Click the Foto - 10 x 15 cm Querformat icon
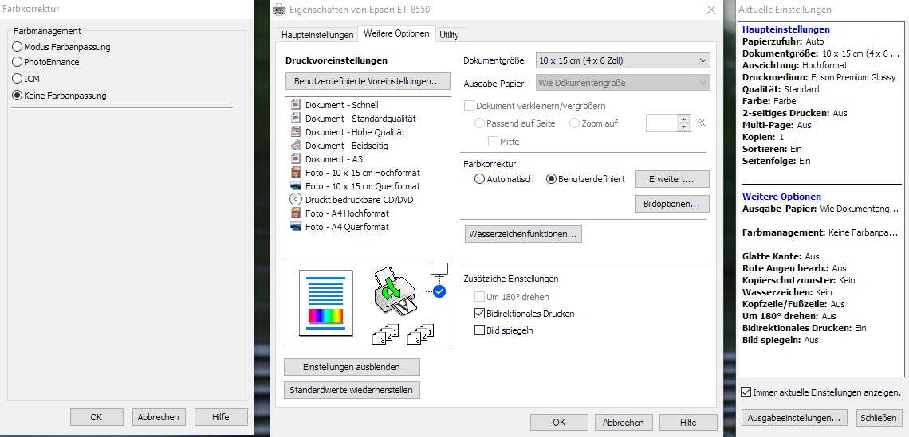This screenshot has height=437, width=909. pos(296,185)
